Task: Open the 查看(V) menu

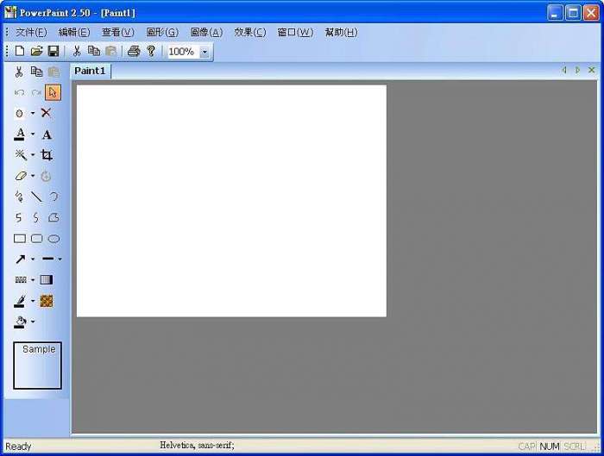Action: (118, 32)
